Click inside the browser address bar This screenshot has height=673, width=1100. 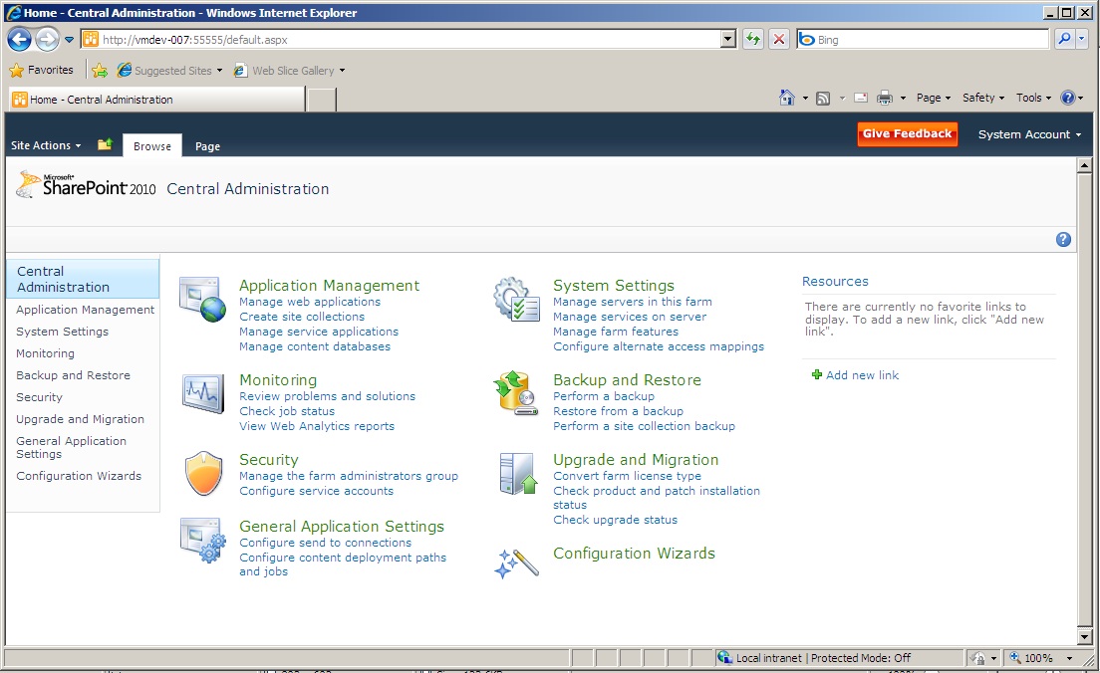[x=399, y=38]
